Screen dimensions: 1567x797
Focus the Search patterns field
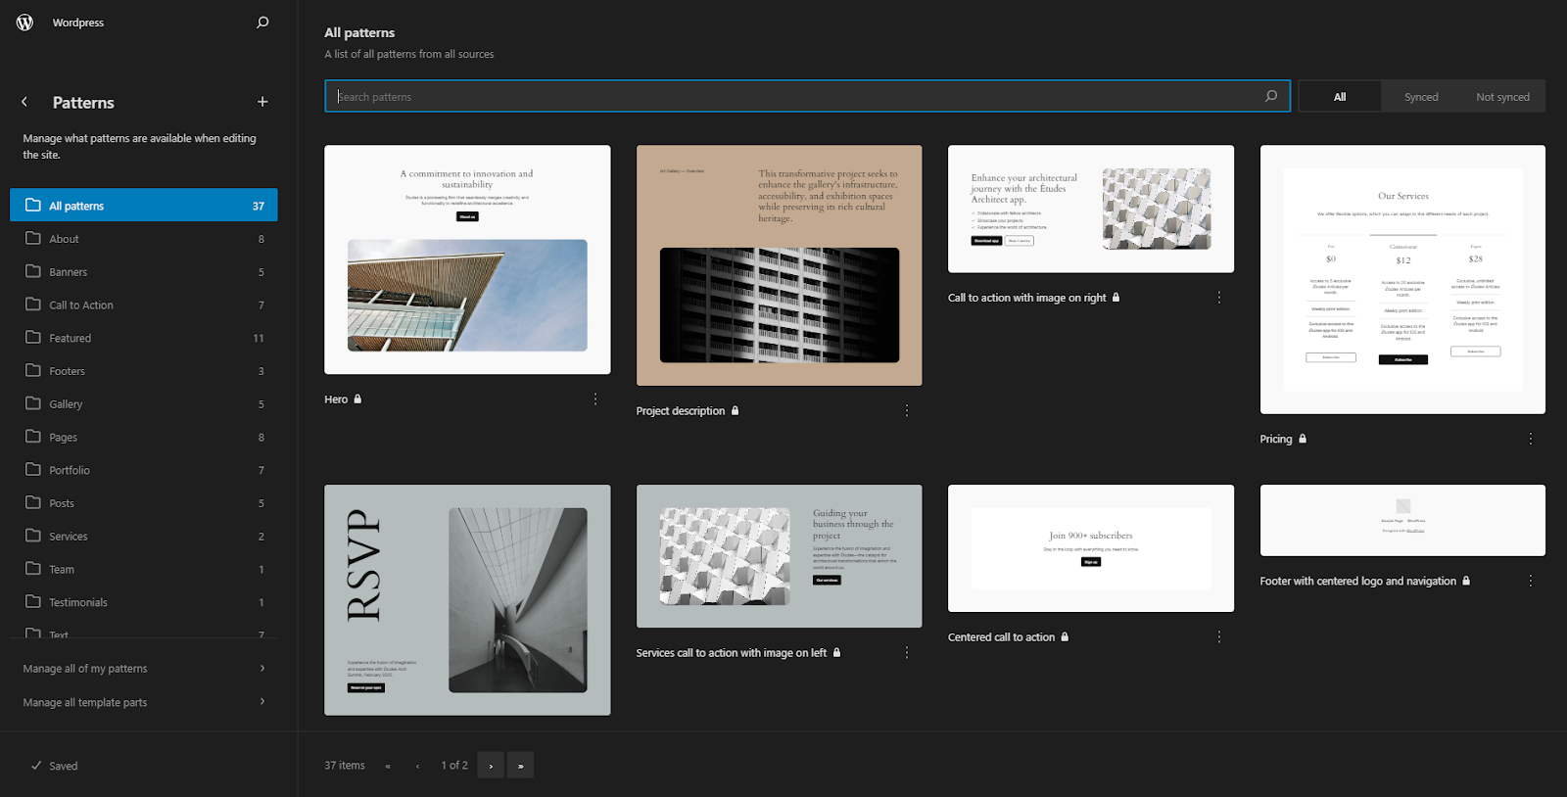click(x=807, y=96)
